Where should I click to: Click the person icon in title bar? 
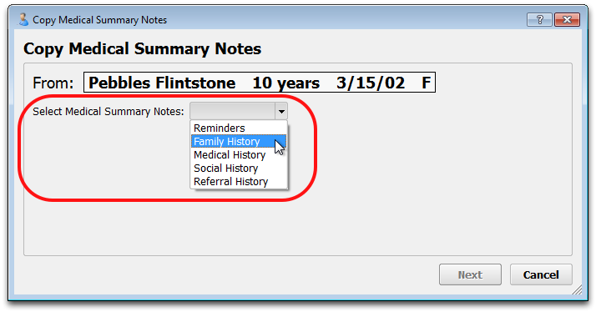click(23, 20)
